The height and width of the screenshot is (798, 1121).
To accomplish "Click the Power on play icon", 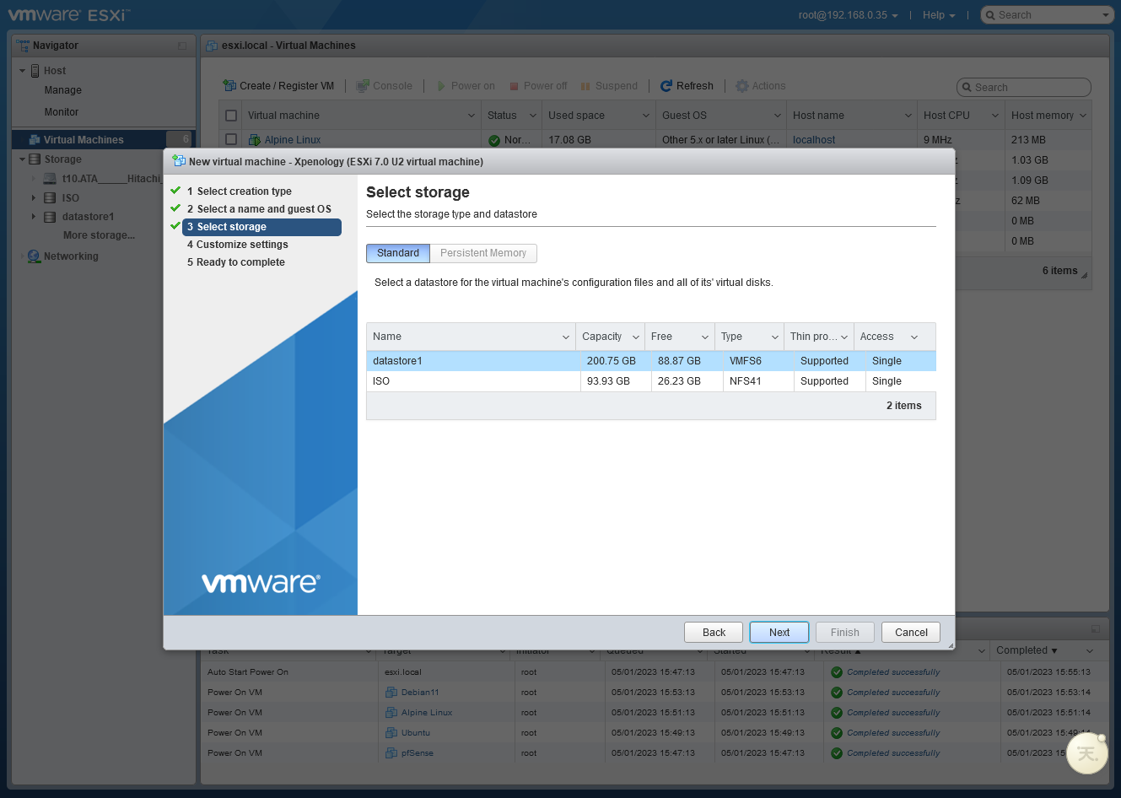I will tap(441, 86).
